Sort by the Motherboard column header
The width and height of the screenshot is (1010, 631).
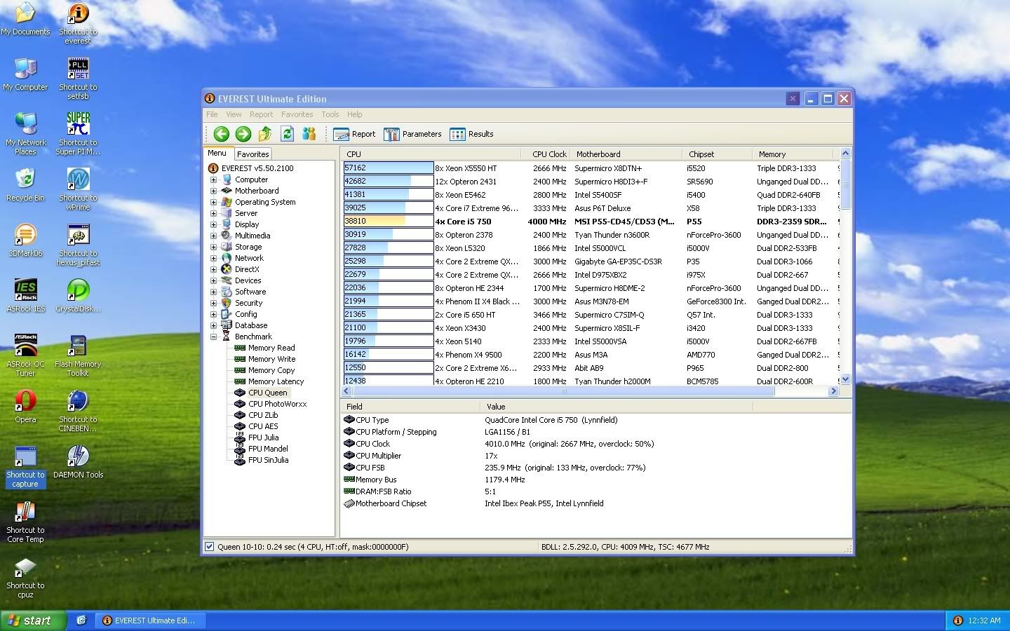tap(627, 154)
